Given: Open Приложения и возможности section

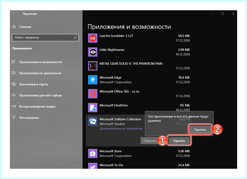Looking at the screenshot, I should click(x=41, y=62).
